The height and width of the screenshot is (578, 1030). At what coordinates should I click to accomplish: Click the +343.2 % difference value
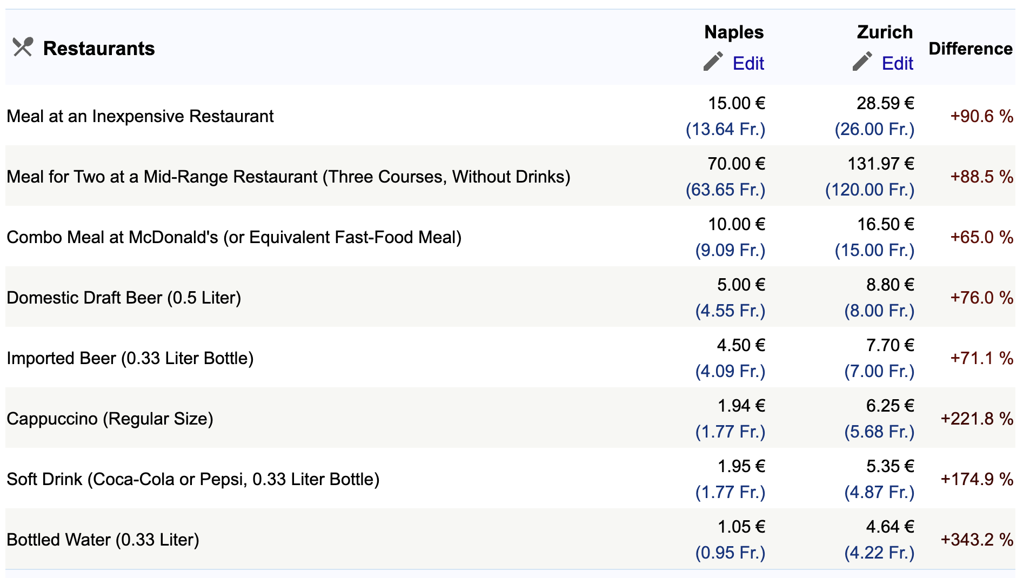click(977, 540)
